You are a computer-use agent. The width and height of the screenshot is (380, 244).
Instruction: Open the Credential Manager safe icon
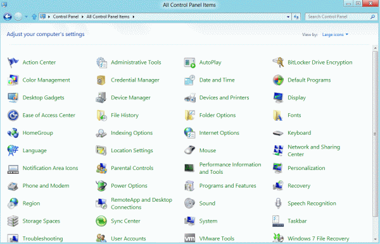point(101,80)
